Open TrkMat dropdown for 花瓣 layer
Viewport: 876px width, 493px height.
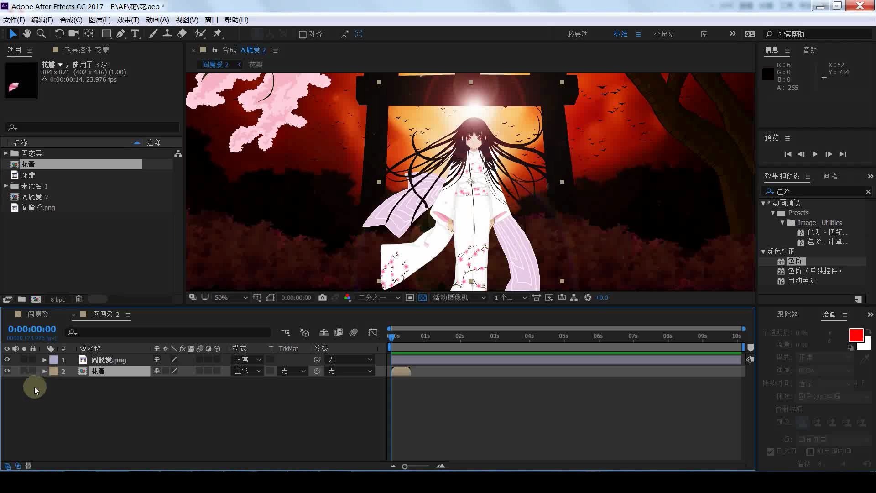[x=292, y=371]
